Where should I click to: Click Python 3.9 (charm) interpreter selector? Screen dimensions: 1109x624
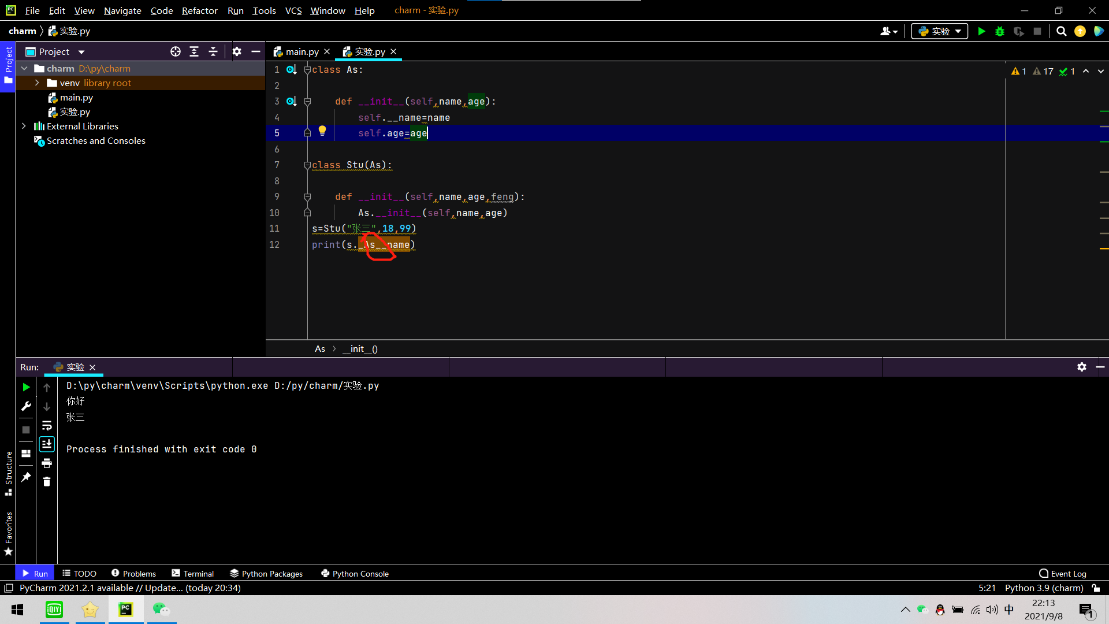(x=1044, y=588)
